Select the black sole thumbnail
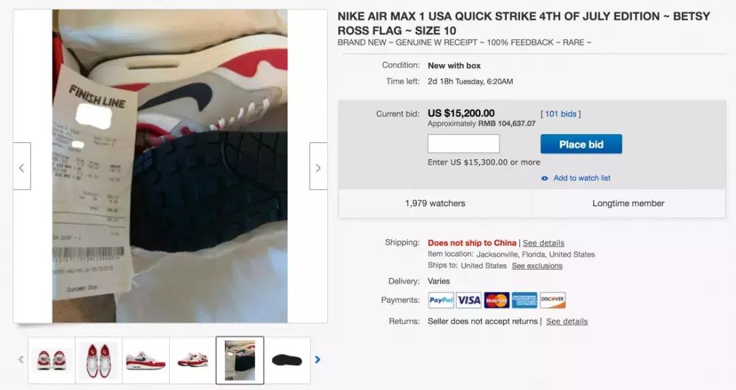The image size is (736, 390). 287,360
